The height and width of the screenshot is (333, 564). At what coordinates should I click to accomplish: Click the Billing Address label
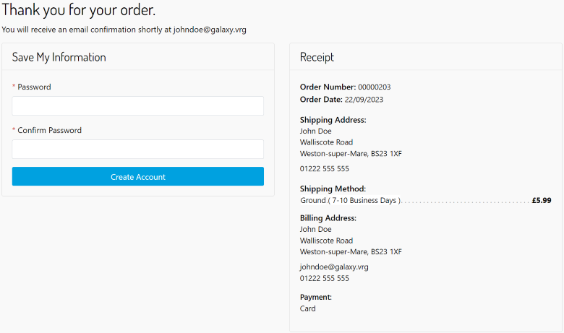click(x=328, y=218)
